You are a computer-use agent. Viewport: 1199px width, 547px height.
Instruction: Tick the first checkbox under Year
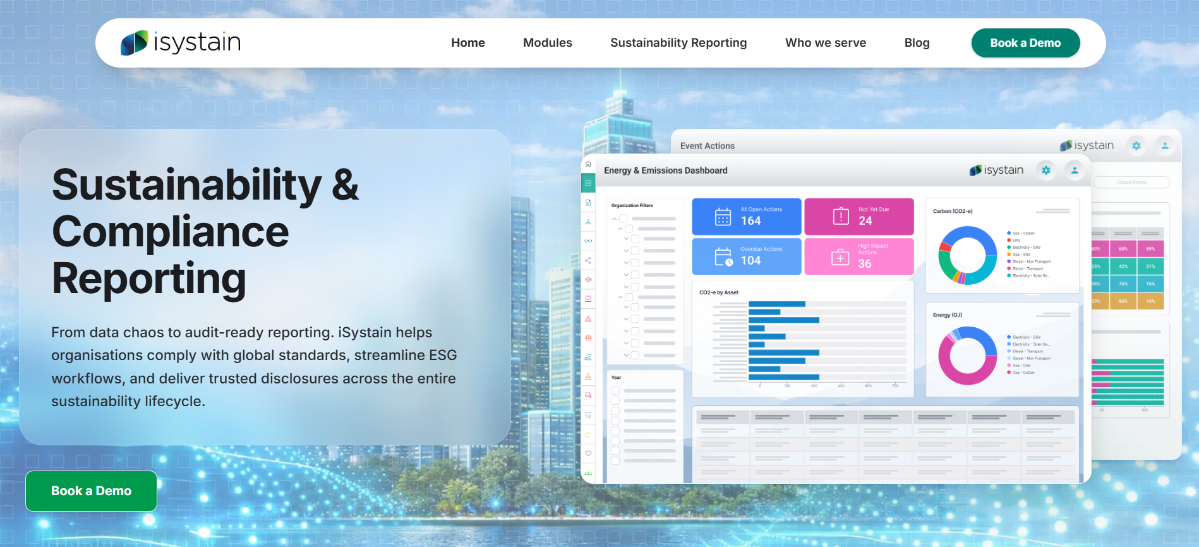[x=615, y=391]
